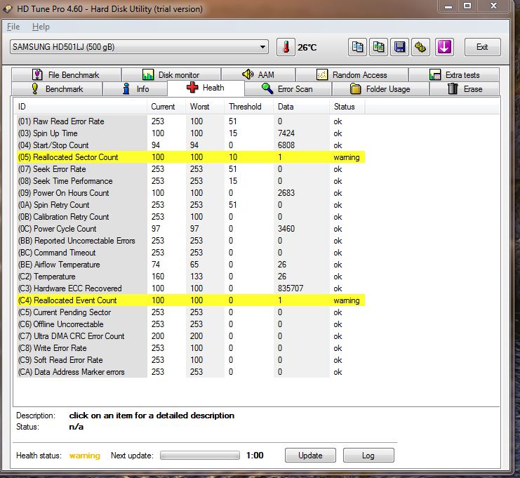The height and width of the screenshot is (478, 520).
Task: Open the options wrench icon
Action: [x=420, y=47]
